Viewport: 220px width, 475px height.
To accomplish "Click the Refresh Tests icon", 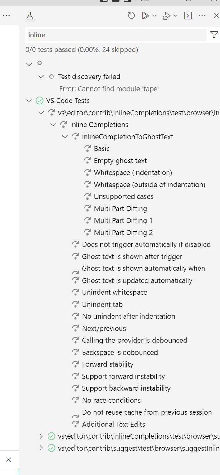I will [x=131, y=16].
